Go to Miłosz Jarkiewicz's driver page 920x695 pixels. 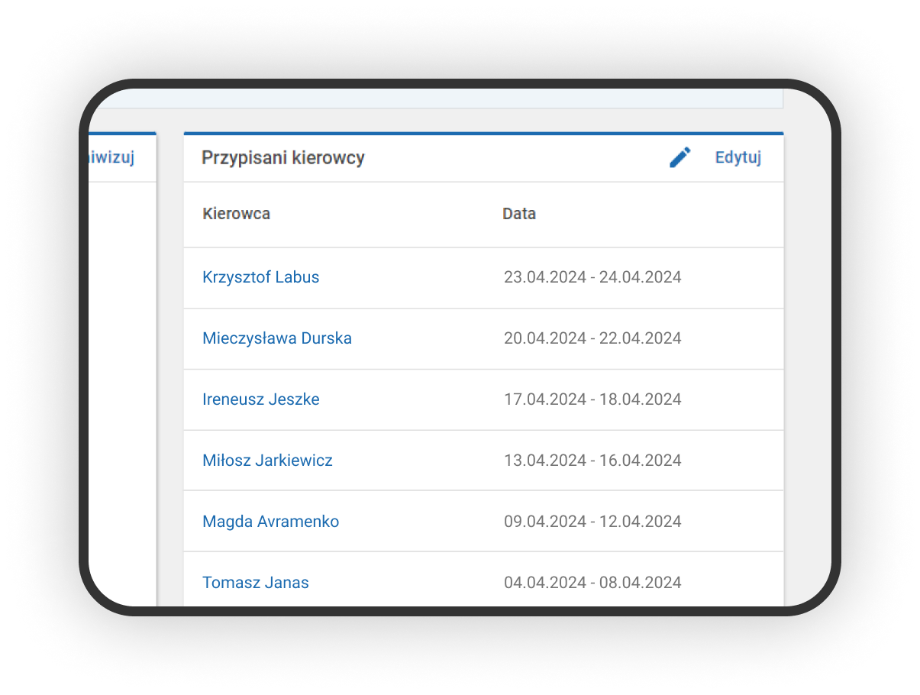(267, 461)
